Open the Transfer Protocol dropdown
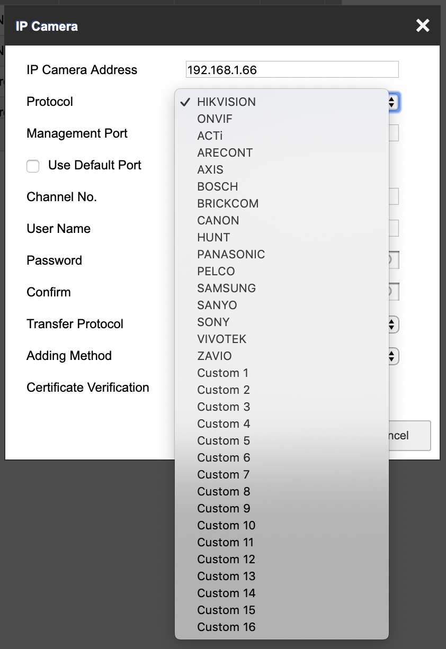 coord(390,324)
